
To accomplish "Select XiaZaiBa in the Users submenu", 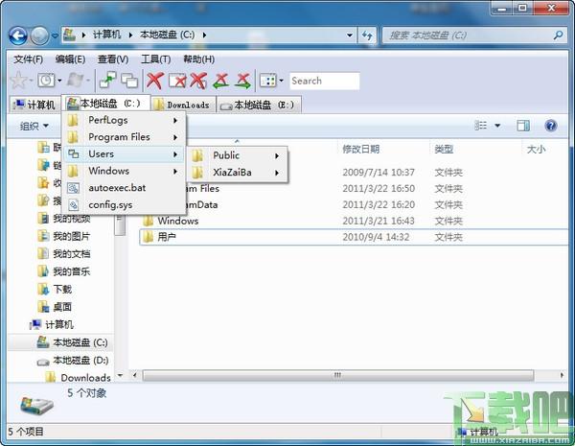I will 238,172.
